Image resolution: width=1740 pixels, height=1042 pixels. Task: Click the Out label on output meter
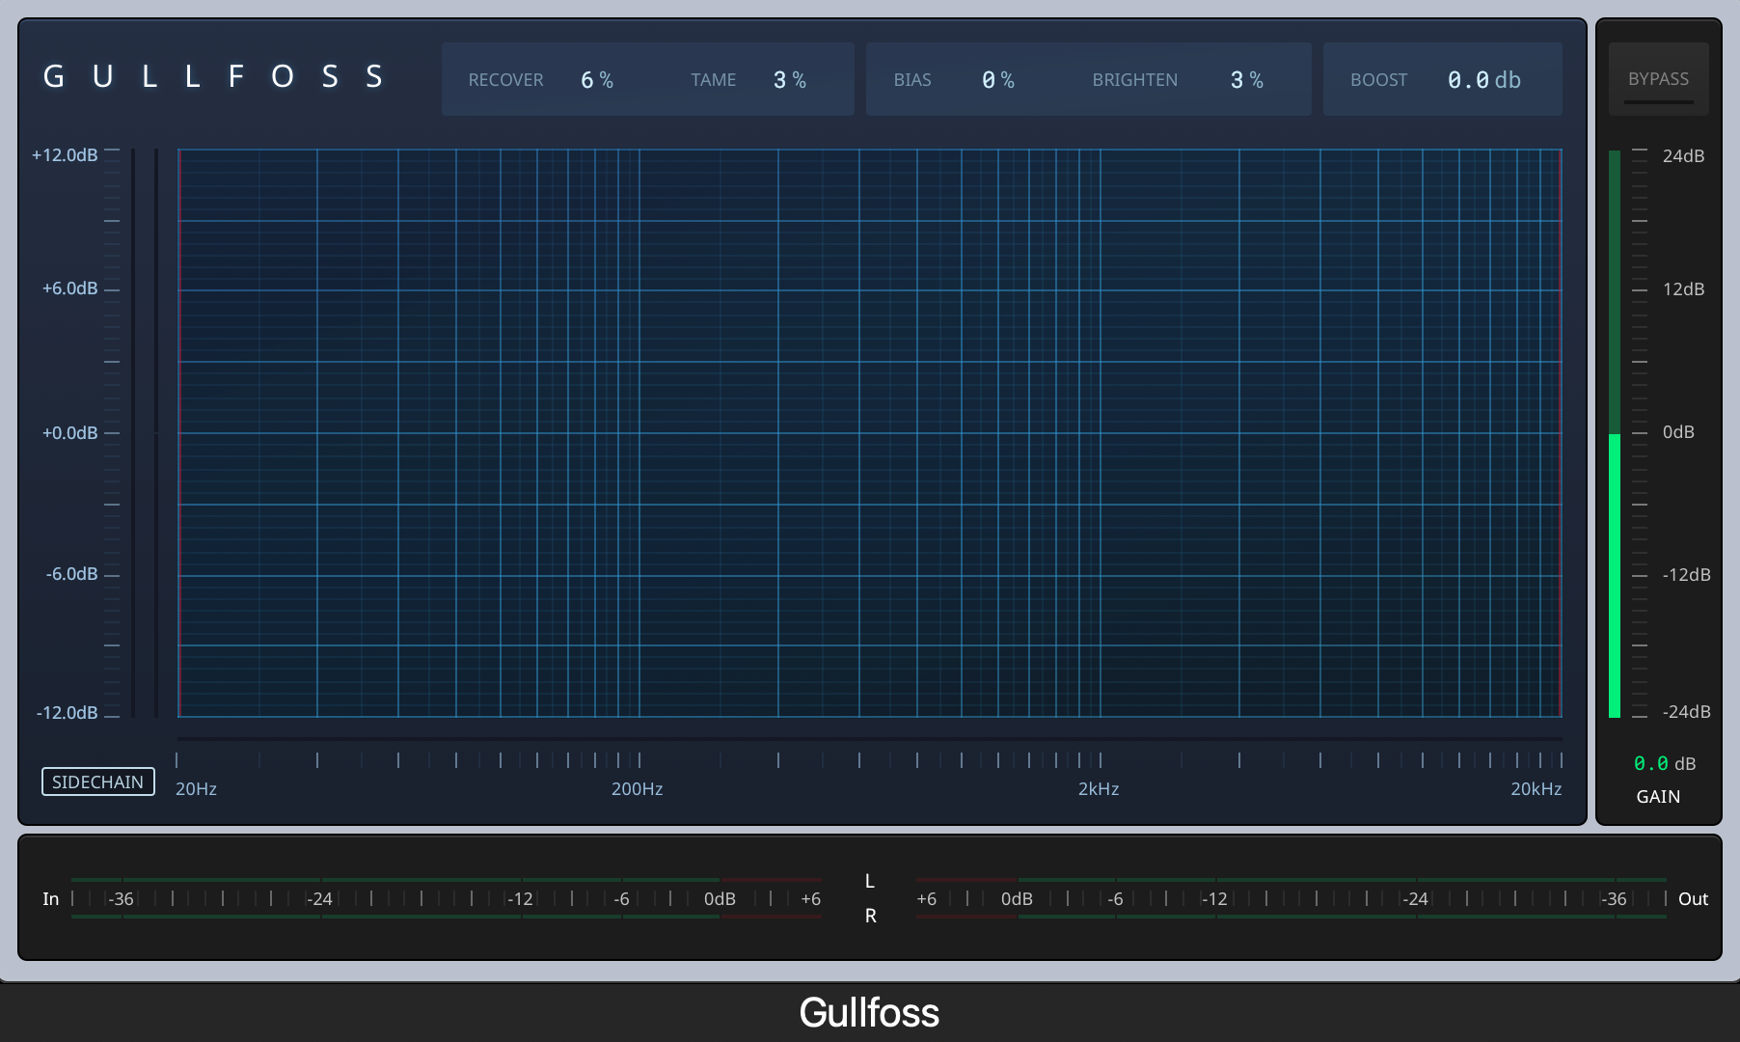click(x=1693, y=899)
